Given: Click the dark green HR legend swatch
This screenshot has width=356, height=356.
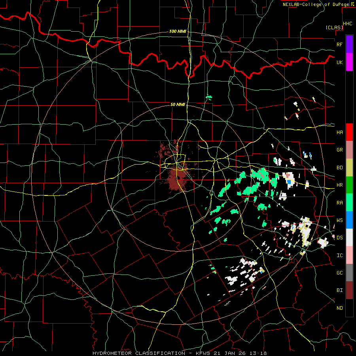Looking at the screenshot, I should click(x=349, y=185).
